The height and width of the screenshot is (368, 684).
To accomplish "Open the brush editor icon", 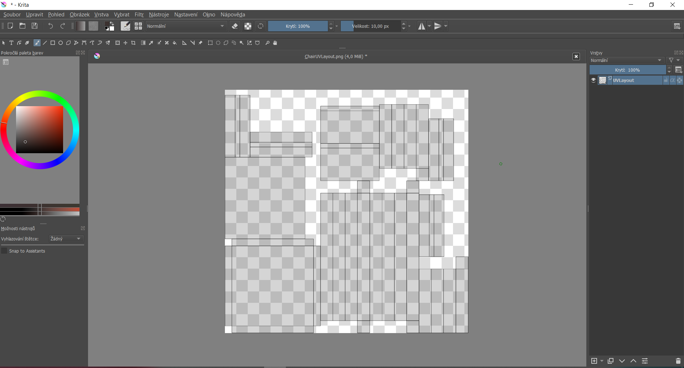I will 125,26.
